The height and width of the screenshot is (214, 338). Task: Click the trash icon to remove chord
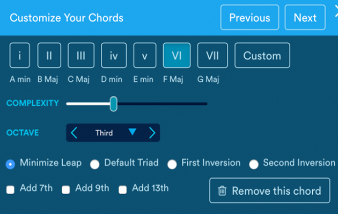coord(222,191)
